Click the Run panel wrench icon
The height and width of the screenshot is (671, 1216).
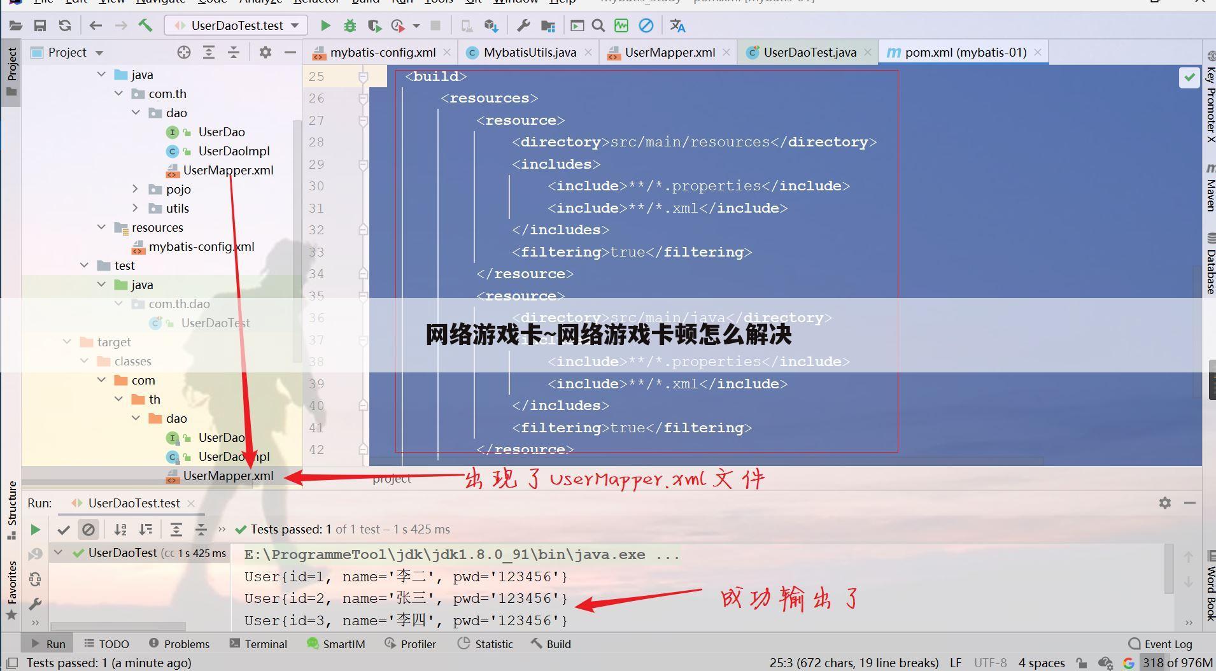pos(35,604)
